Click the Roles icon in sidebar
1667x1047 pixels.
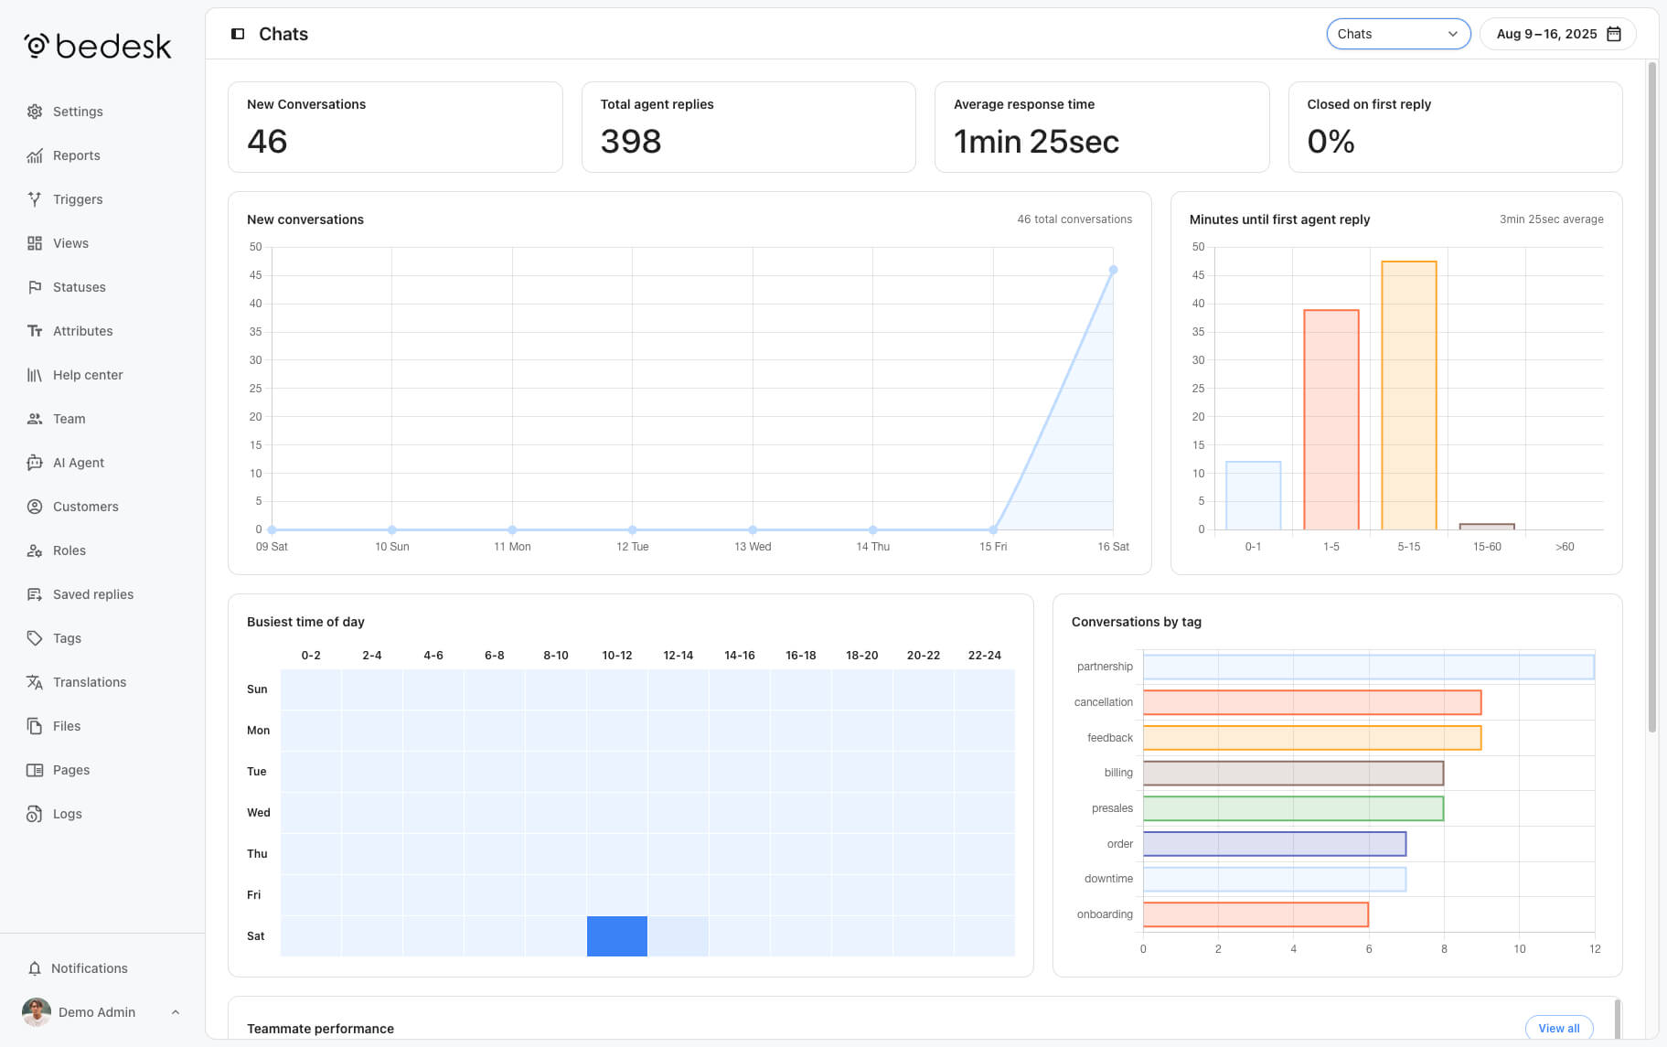35,550
